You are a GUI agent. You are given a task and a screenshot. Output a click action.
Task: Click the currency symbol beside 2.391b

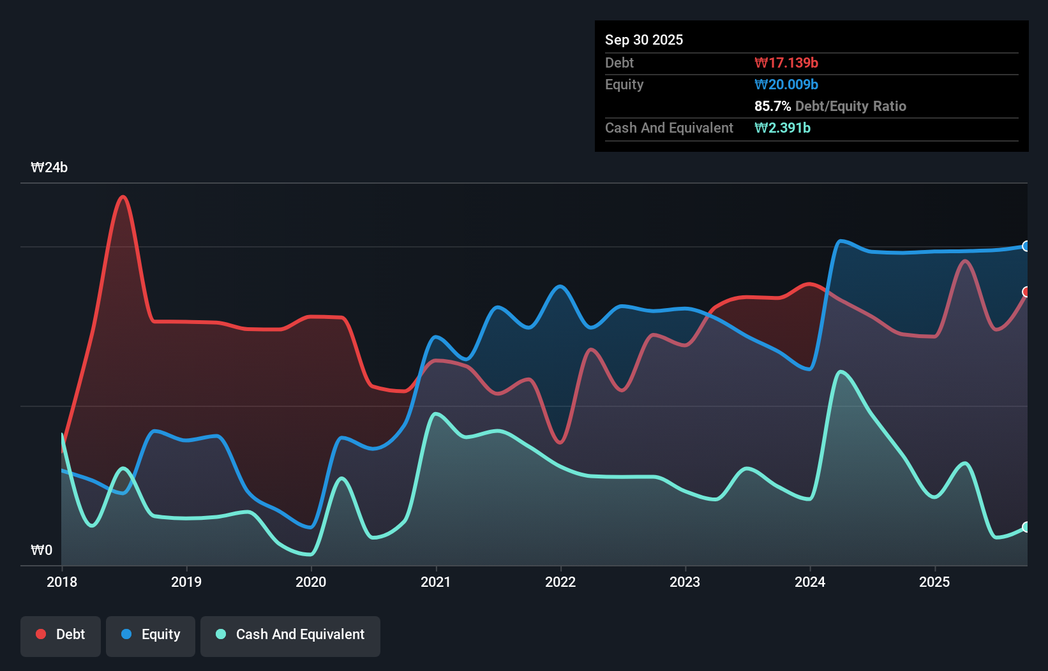(x=760, y=128)
